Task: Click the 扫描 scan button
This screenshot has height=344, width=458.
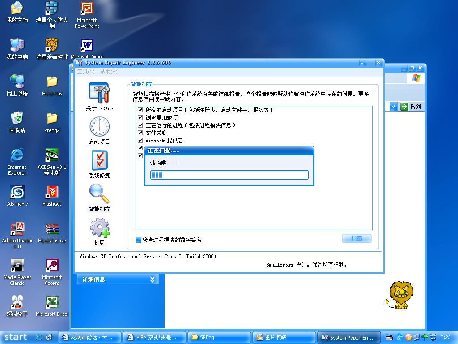Action: coord(356,238)
